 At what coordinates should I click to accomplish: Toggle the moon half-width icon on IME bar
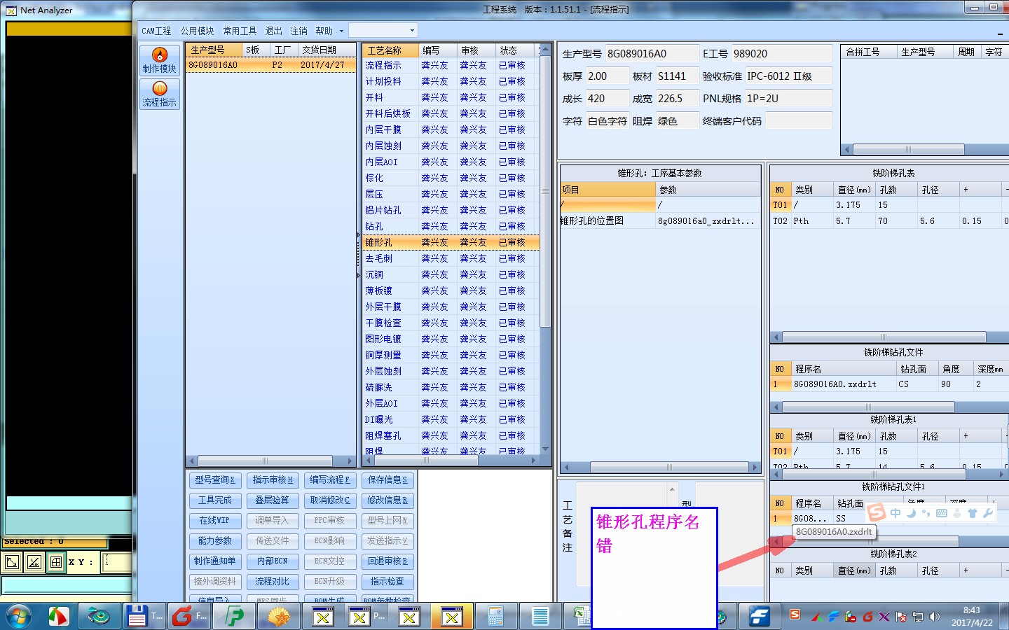coord(911,513)
